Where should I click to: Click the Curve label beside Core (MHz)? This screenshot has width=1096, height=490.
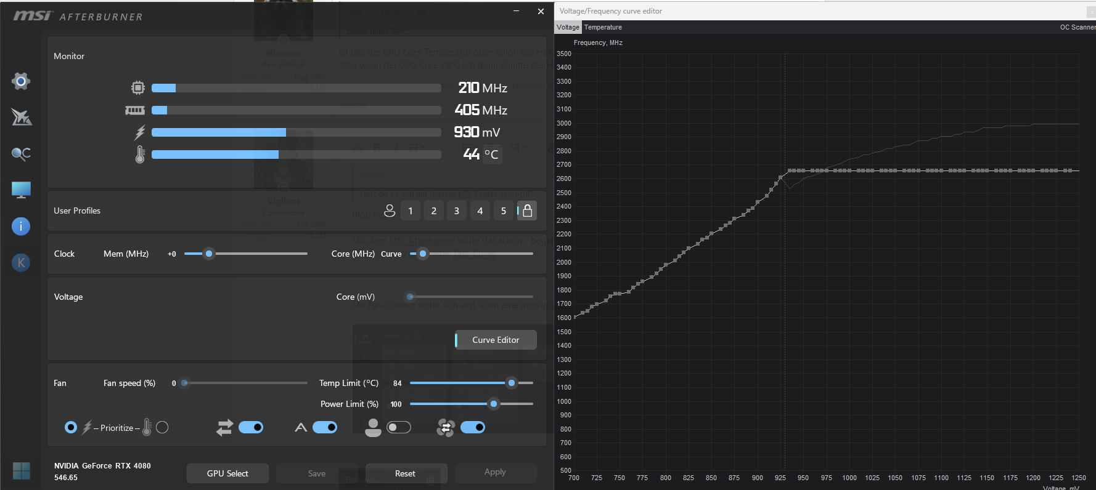391,254
